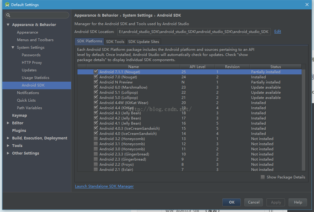Select Usage Statistics item
Image resolution: width=314 pixels, height=212 pixels.
pos(35,78)
